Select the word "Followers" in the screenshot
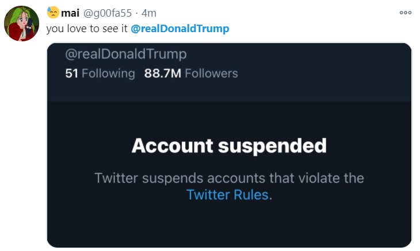 click(211, 74)
